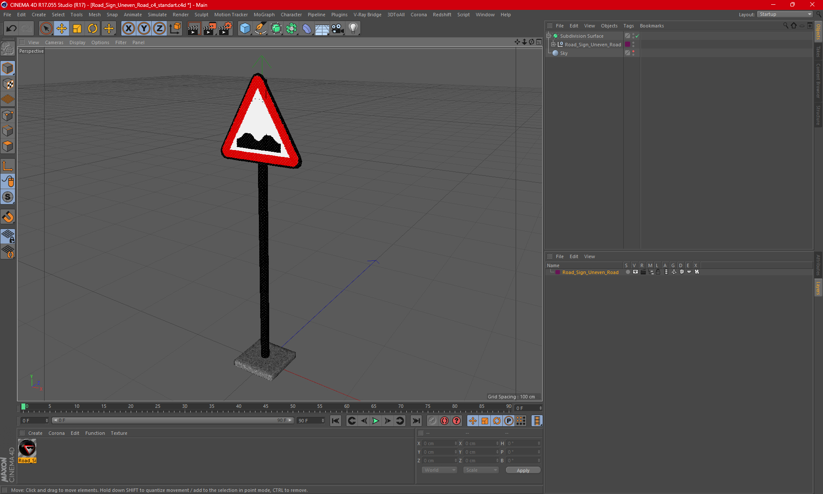823x494 pixels.
Task: Open the MoGraph menu
Action: point(264,15)
